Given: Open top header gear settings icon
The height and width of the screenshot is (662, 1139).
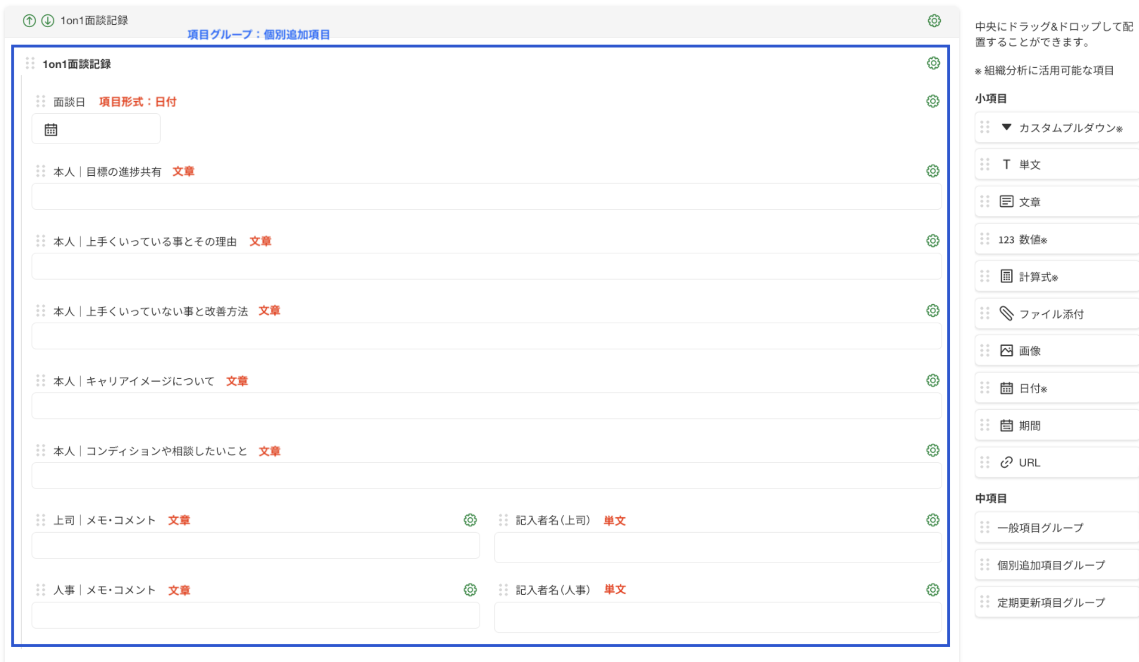Looking at the screenshot, I should (934, 21).
